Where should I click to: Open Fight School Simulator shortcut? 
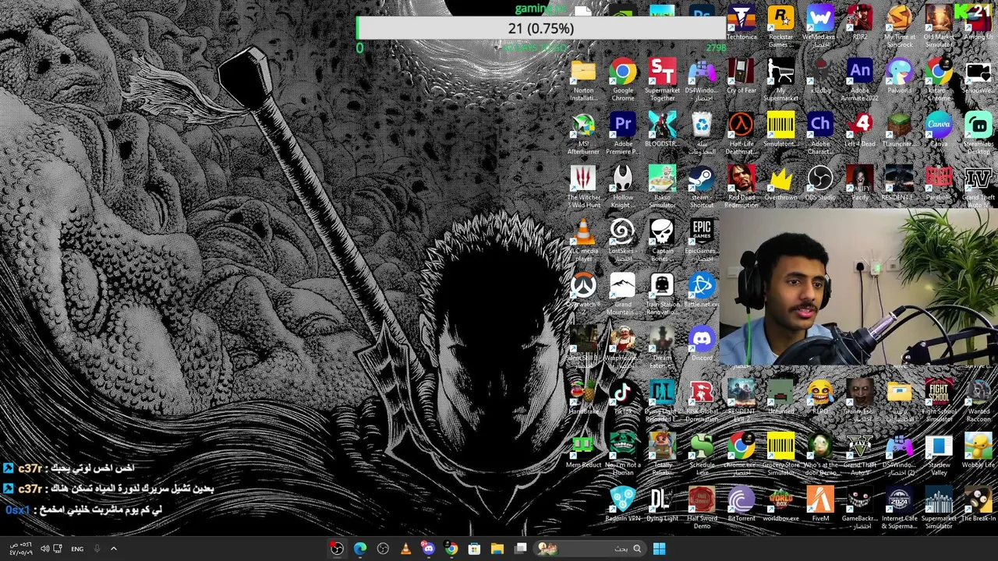coord(939,401)
